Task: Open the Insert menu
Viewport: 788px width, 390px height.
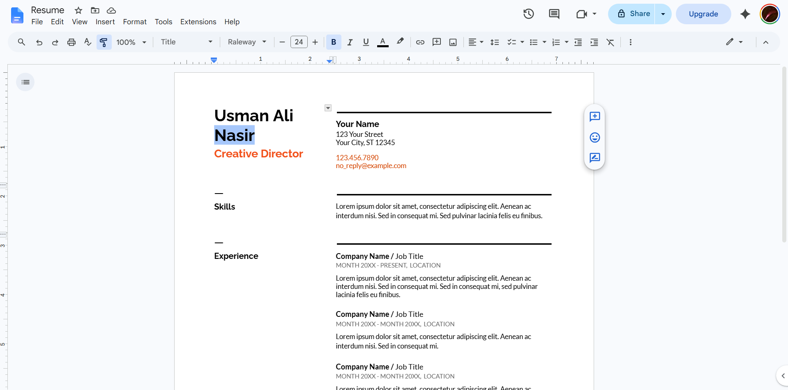Action: coord(105,22)
